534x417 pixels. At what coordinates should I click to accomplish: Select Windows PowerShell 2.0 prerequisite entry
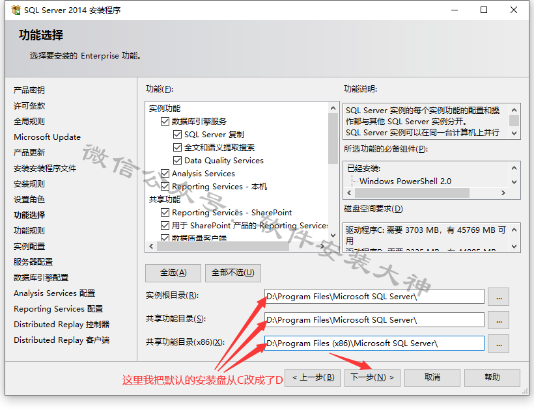click(405, 182)
